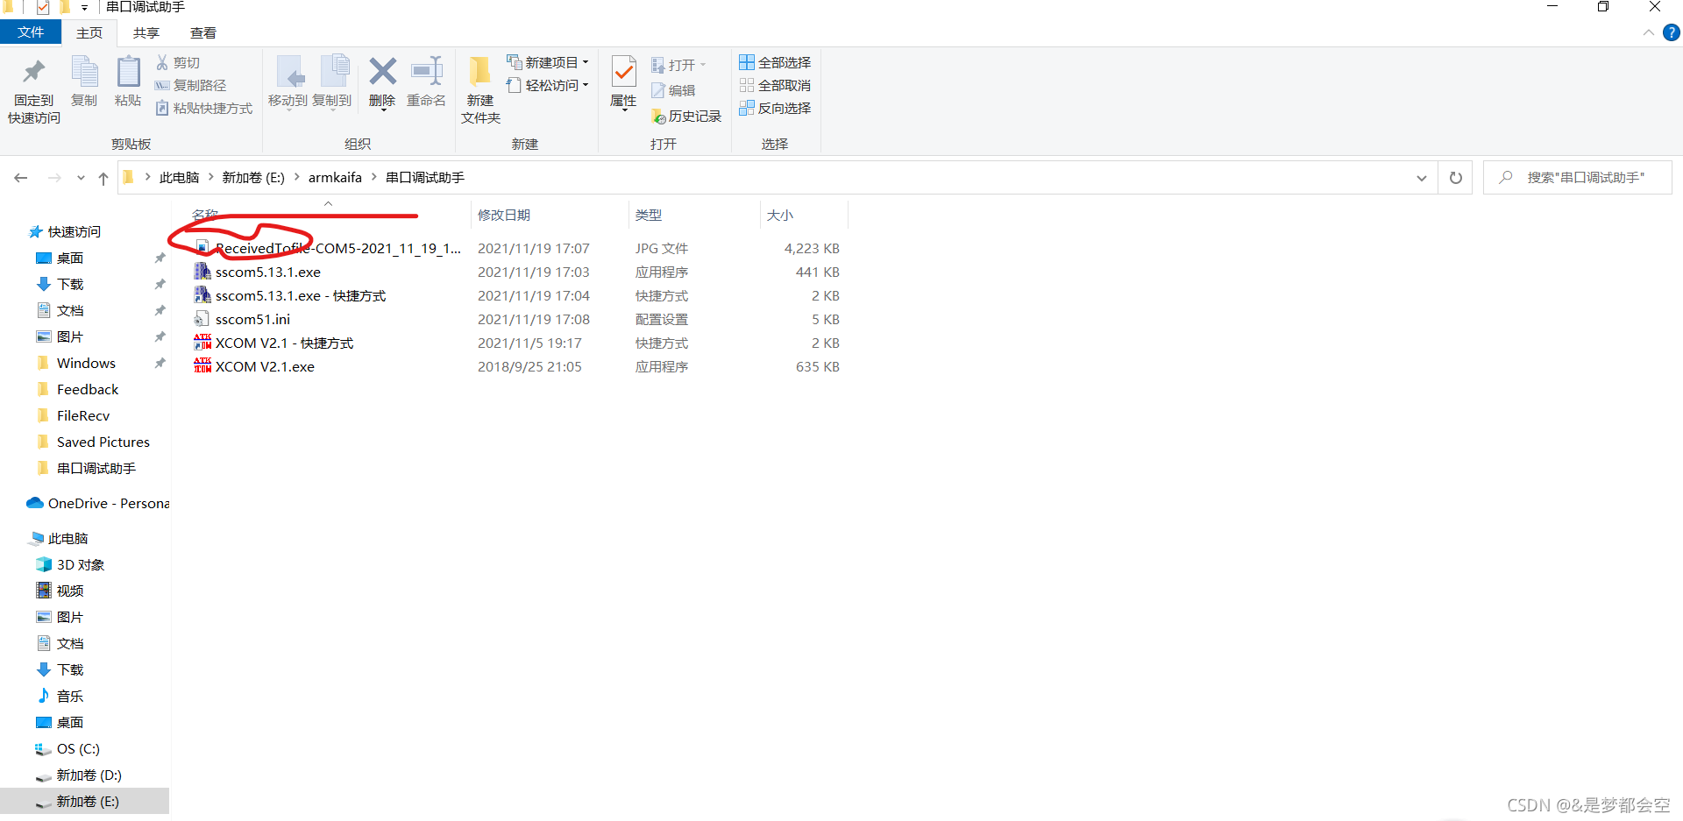Click the Rename (重命名) icon
This screenshot has height=821, width=1683.
(427, 71)
